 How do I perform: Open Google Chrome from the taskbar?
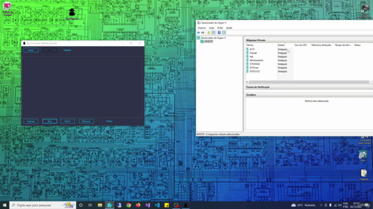click(128, 205)
